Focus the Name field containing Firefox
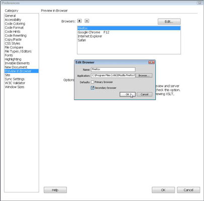 click(113, 69)
